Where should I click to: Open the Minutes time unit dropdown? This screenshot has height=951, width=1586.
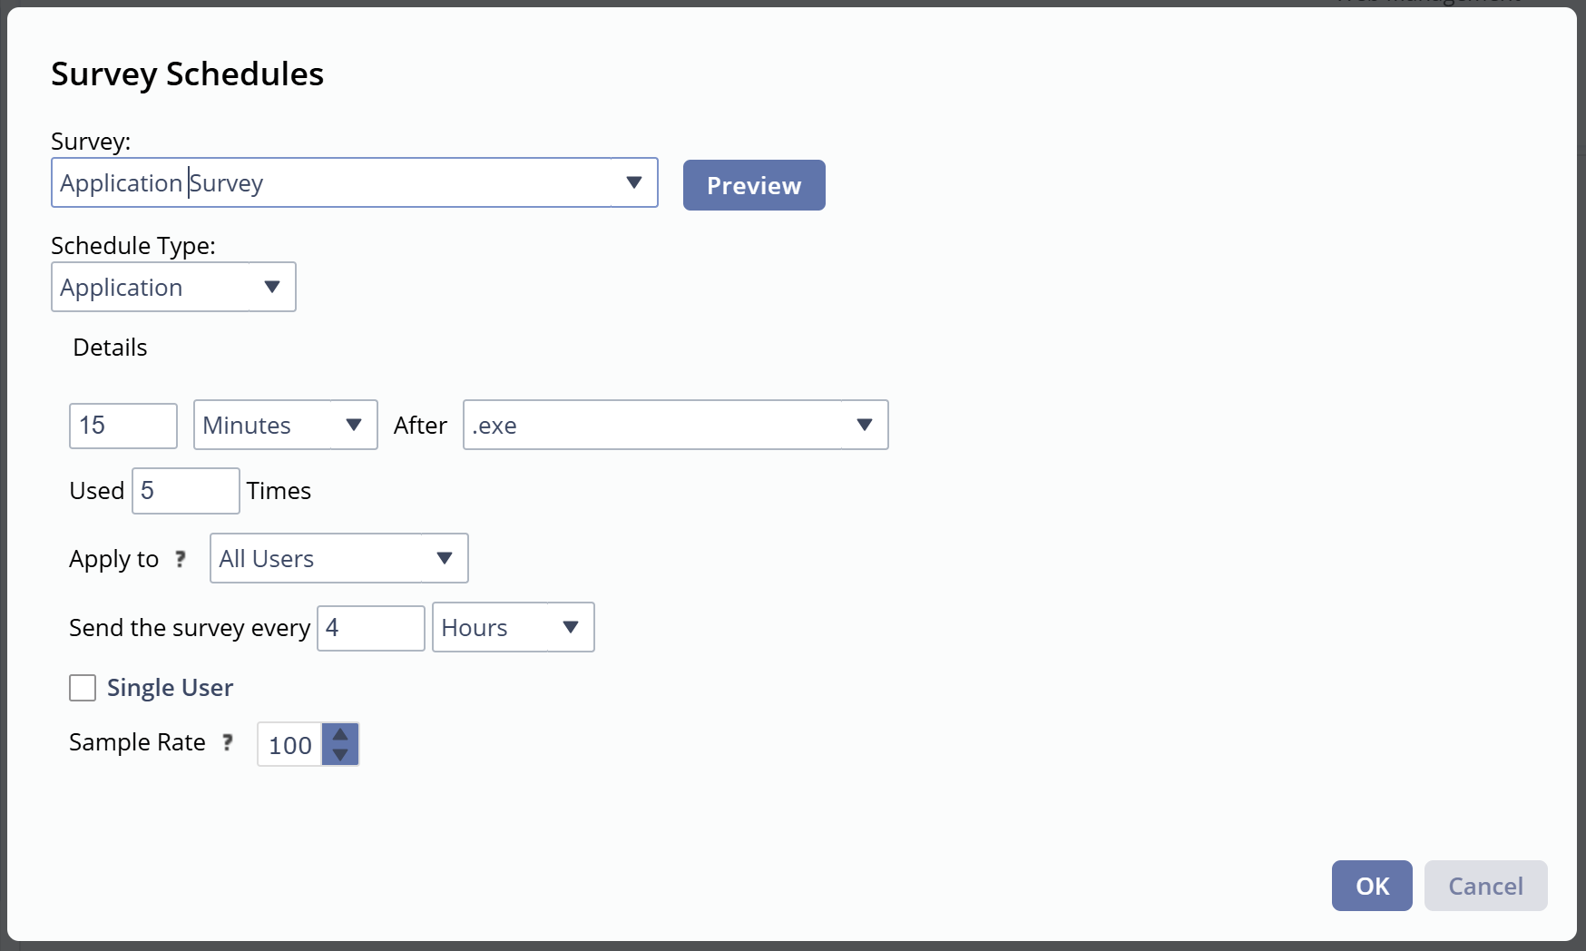point(354,425)
